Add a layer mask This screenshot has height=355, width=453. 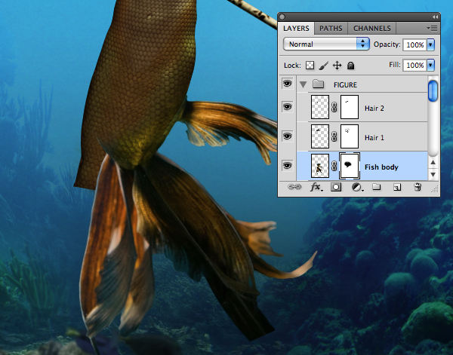(x=336, y=187)
